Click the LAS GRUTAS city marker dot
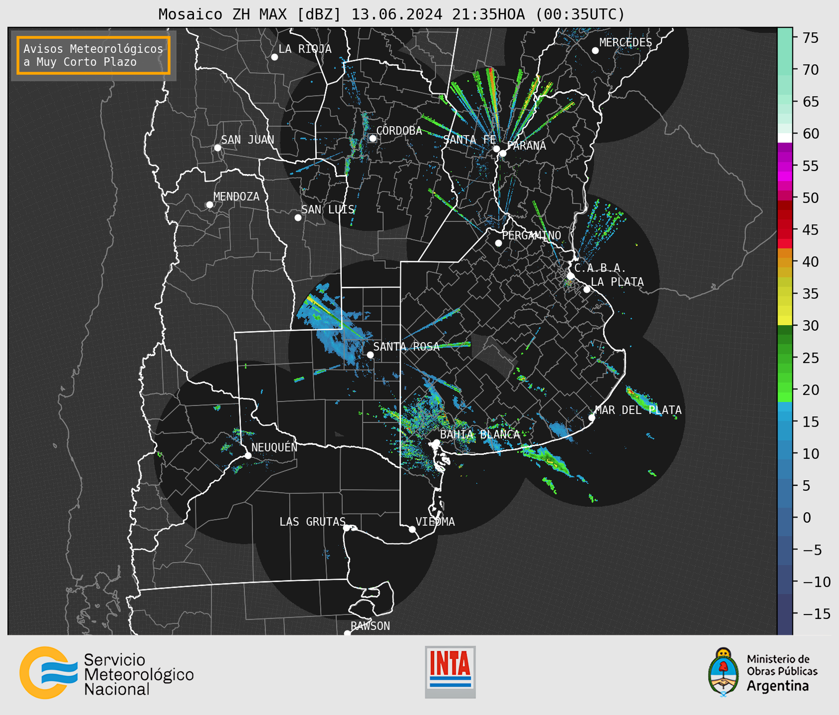Viewport: 839px width, 715px height. pos(347,528)
